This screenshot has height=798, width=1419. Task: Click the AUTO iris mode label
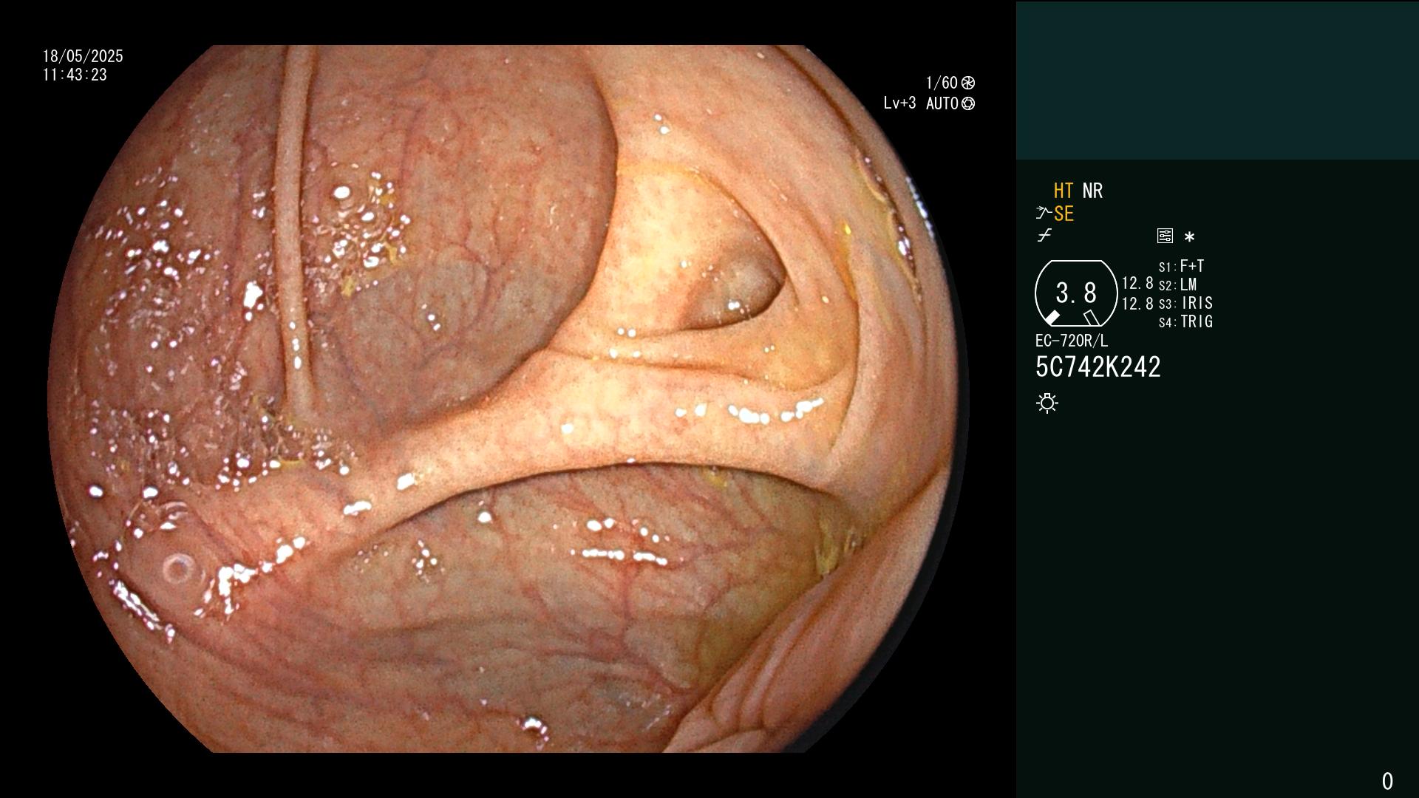point(942,103)
